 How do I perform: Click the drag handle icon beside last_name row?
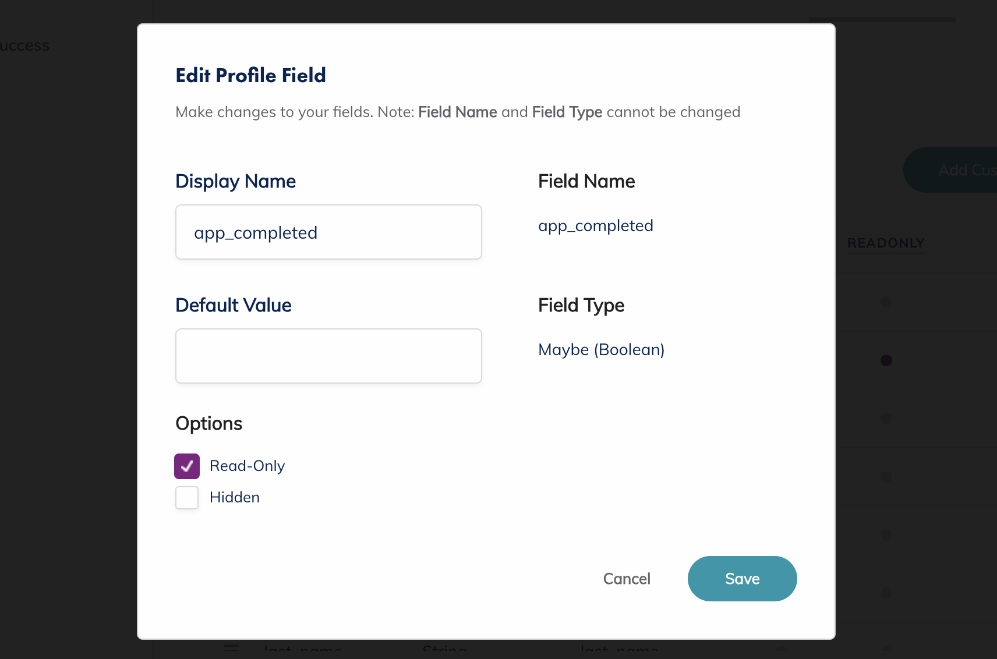(x=232, y=648)
